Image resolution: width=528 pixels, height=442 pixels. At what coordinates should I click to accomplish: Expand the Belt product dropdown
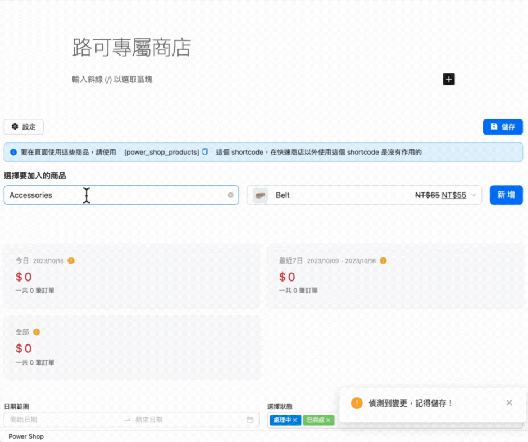pyautogui.click(x=474, y=195)
